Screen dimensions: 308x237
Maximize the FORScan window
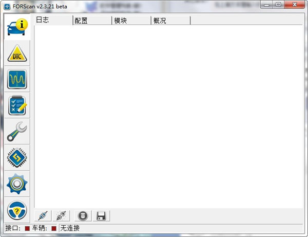(x=278, y=5)
